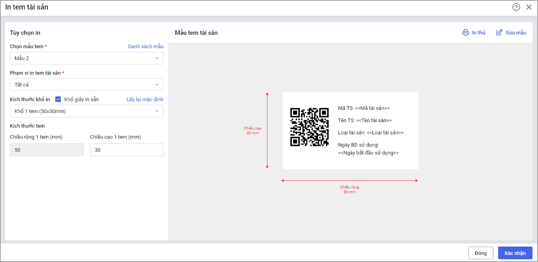Close the In tem tài sản dialog

click(529, 7)
